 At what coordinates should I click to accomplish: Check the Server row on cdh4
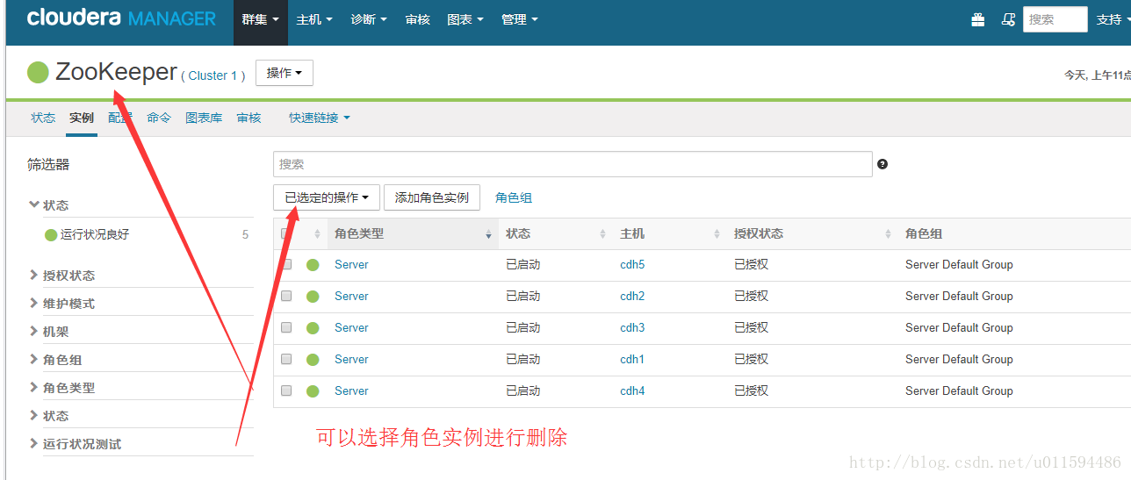(286, 390)
